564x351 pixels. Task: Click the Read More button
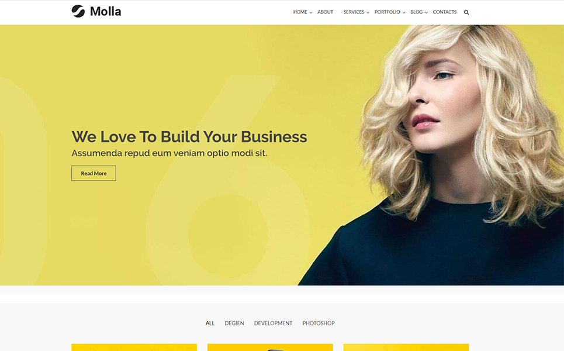tap(94, 173)
